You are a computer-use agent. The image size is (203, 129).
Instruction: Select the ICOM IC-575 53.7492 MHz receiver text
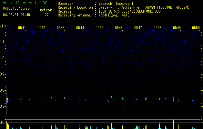[130, 11]
